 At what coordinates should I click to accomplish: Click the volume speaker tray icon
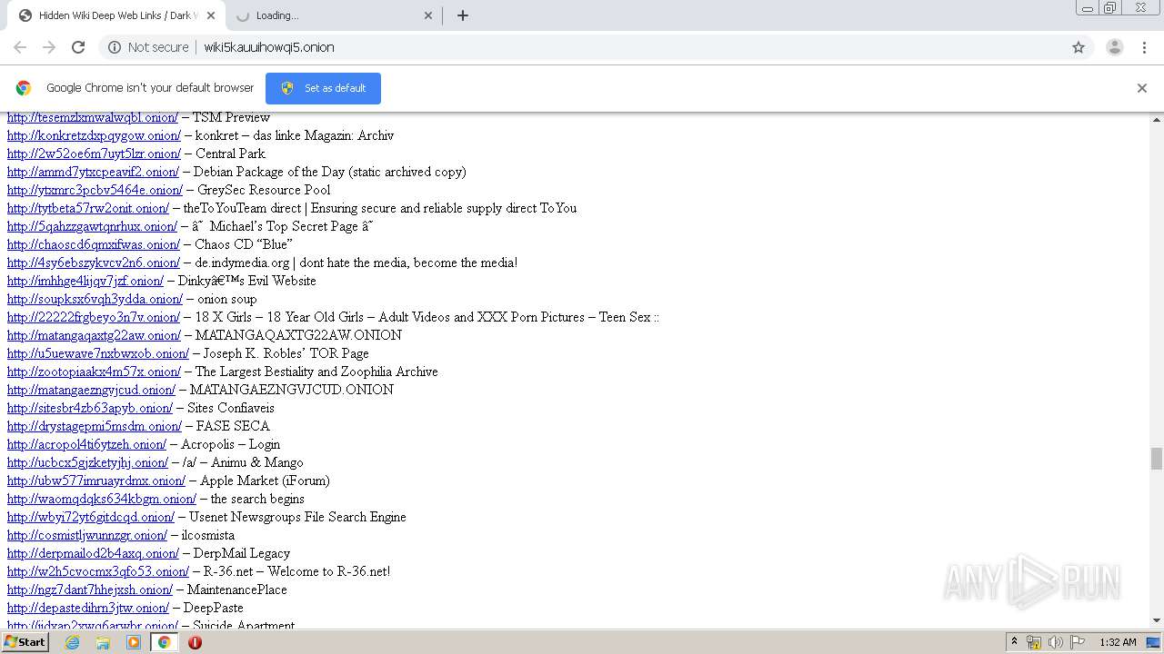[x=1056, y=642]
